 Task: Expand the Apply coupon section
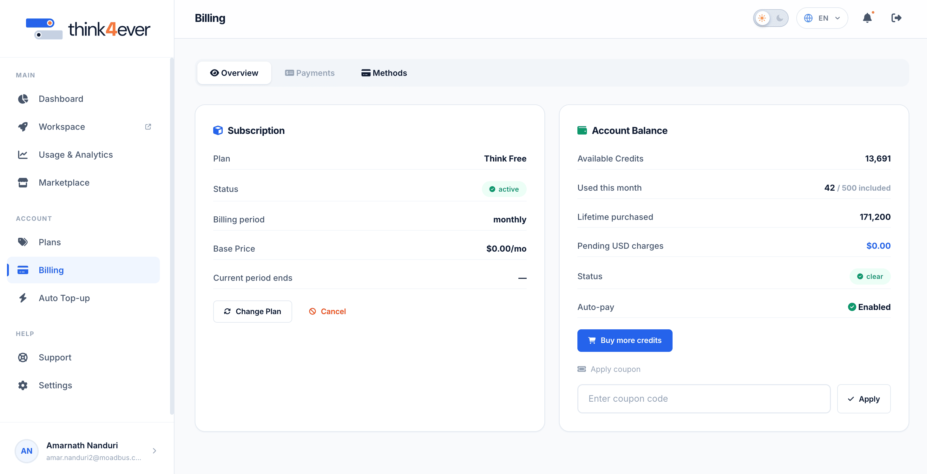click(x=608, y=369)
